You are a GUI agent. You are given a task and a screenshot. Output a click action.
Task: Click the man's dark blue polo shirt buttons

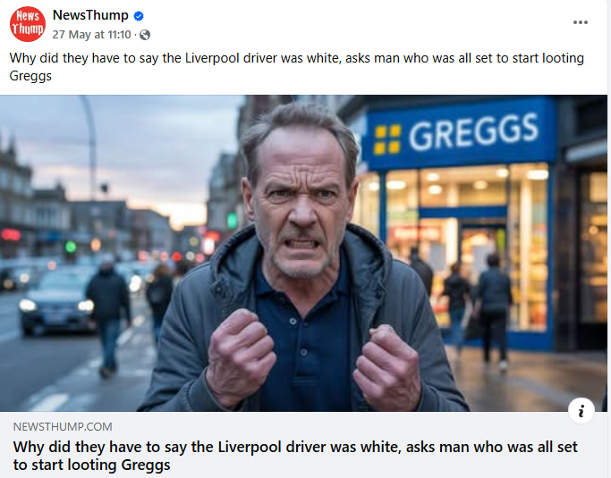pos(298,337)
